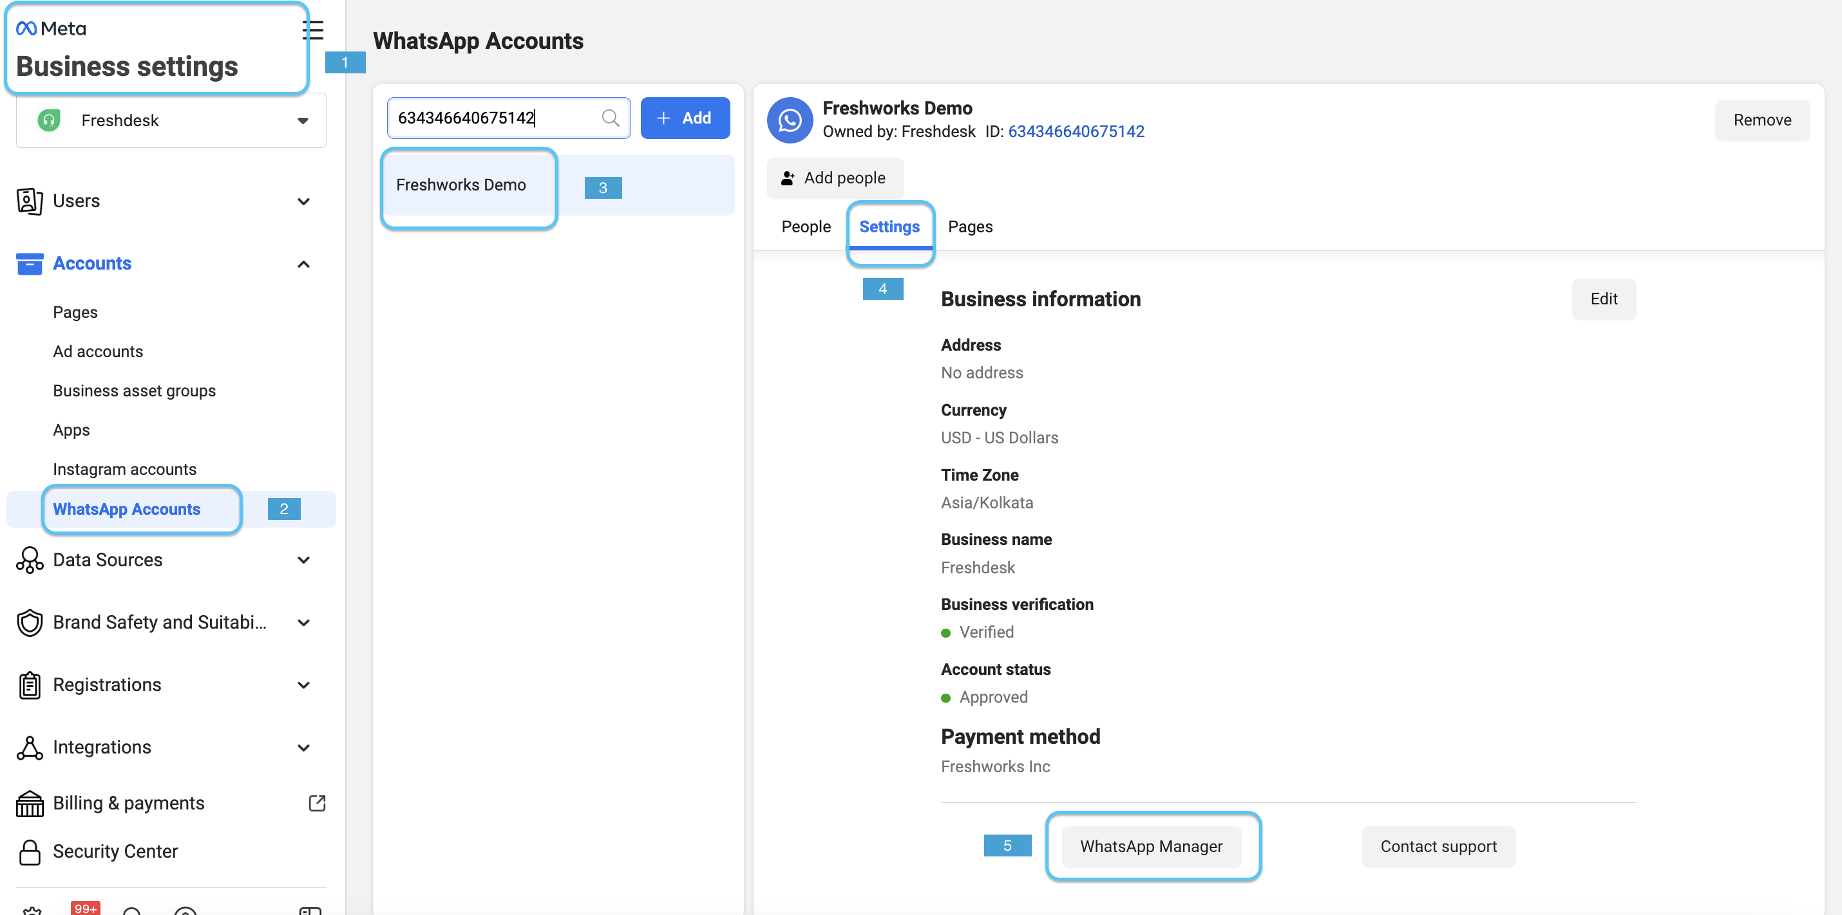Screen dimensions: 1842x915
Task: Open the Freshdesk business account dropdown
Action: [171, 120]
